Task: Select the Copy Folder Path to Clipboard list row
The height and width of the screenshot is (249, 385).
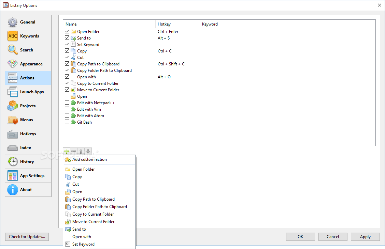Action: [x=219, y=70]
